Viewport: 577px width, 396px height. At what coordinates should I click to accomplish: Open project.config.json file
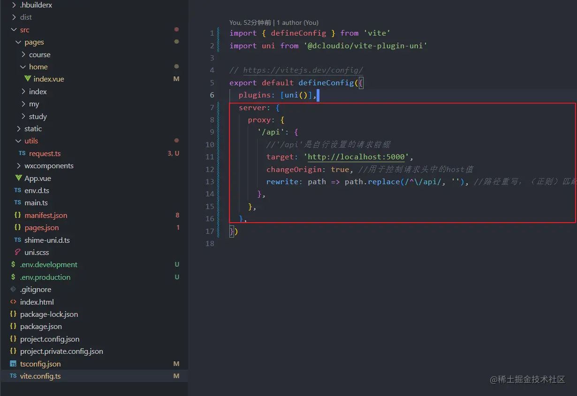(x=50, y=339)
